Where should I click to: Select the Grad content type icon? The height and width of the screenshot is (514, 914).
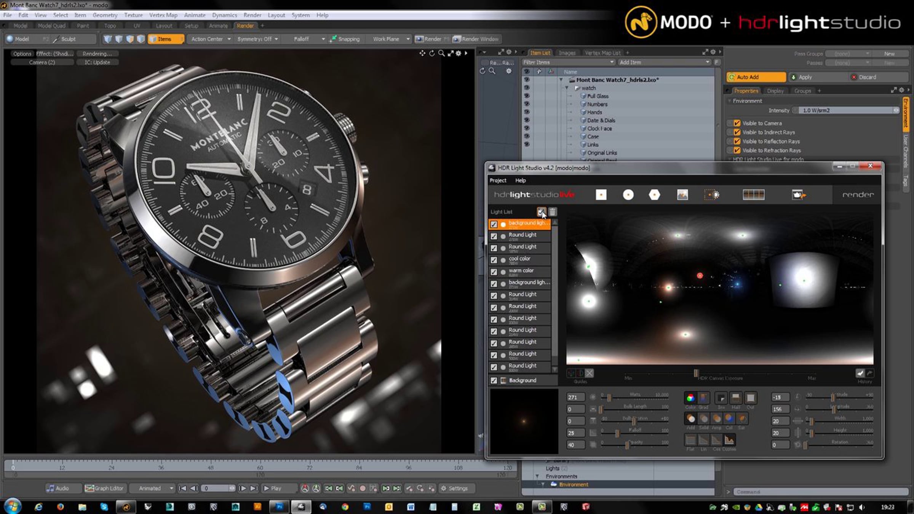(x=703, y=398)
